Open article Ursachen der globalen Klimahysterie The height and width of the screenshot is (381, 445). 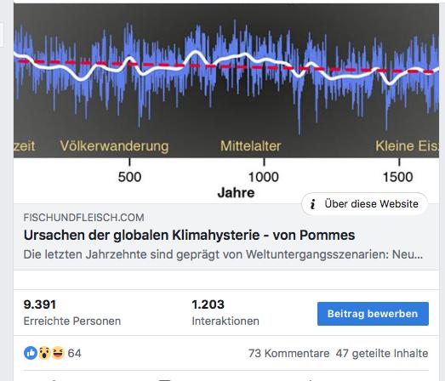[189, 236]
